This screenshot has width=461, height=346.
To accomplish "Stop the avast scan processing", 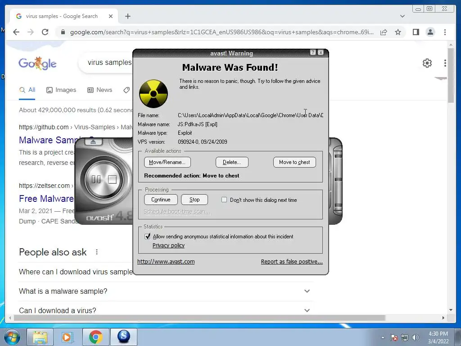I will (x=194, y=200).
